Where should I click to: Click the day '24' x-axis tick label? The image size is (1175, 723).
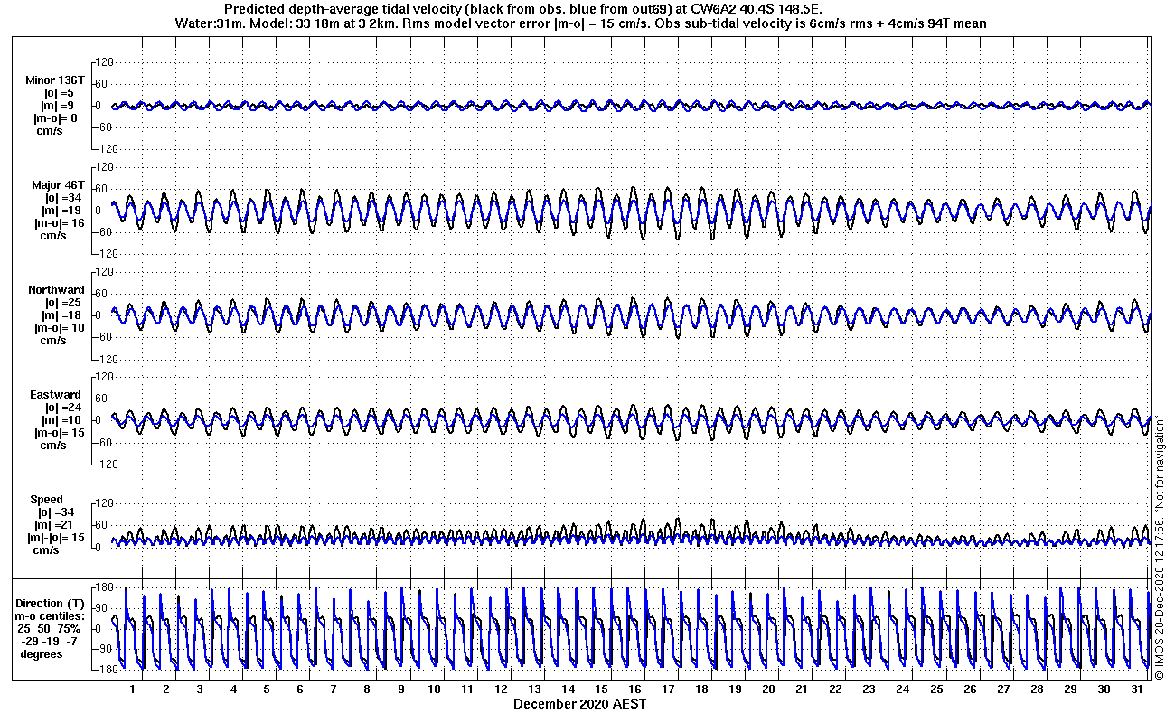pos(902,689)
